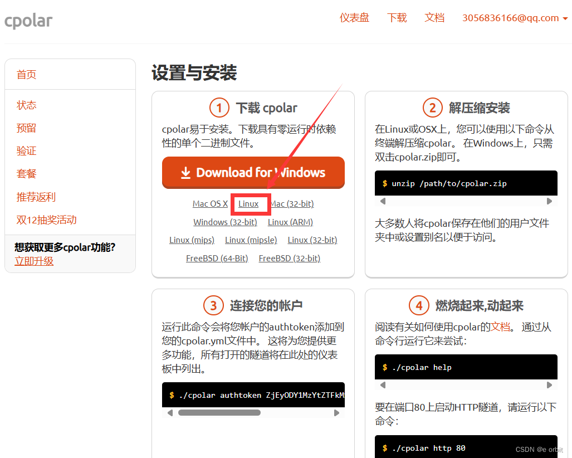Screen dimensions: 572x458
Task: Click the Download for Windows button
Action: [x=253, y=173]
